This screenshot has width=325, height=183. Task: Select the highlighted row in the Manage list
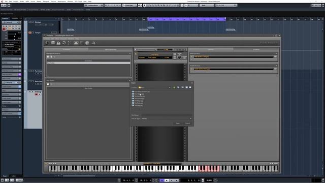tap(88, 63)
